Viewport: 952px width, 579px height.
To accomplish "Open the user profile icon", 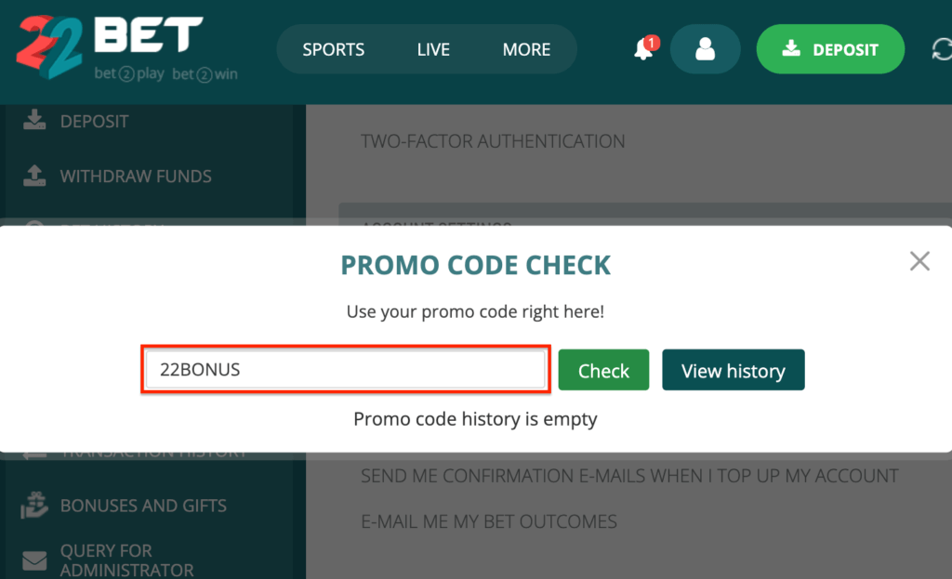I will pyautogui.click(x=705, y=48).
